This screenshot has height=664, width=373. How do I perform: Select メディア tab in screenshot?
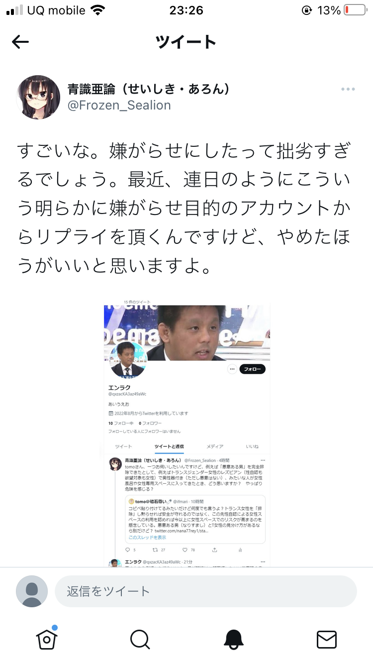[215, 446]
